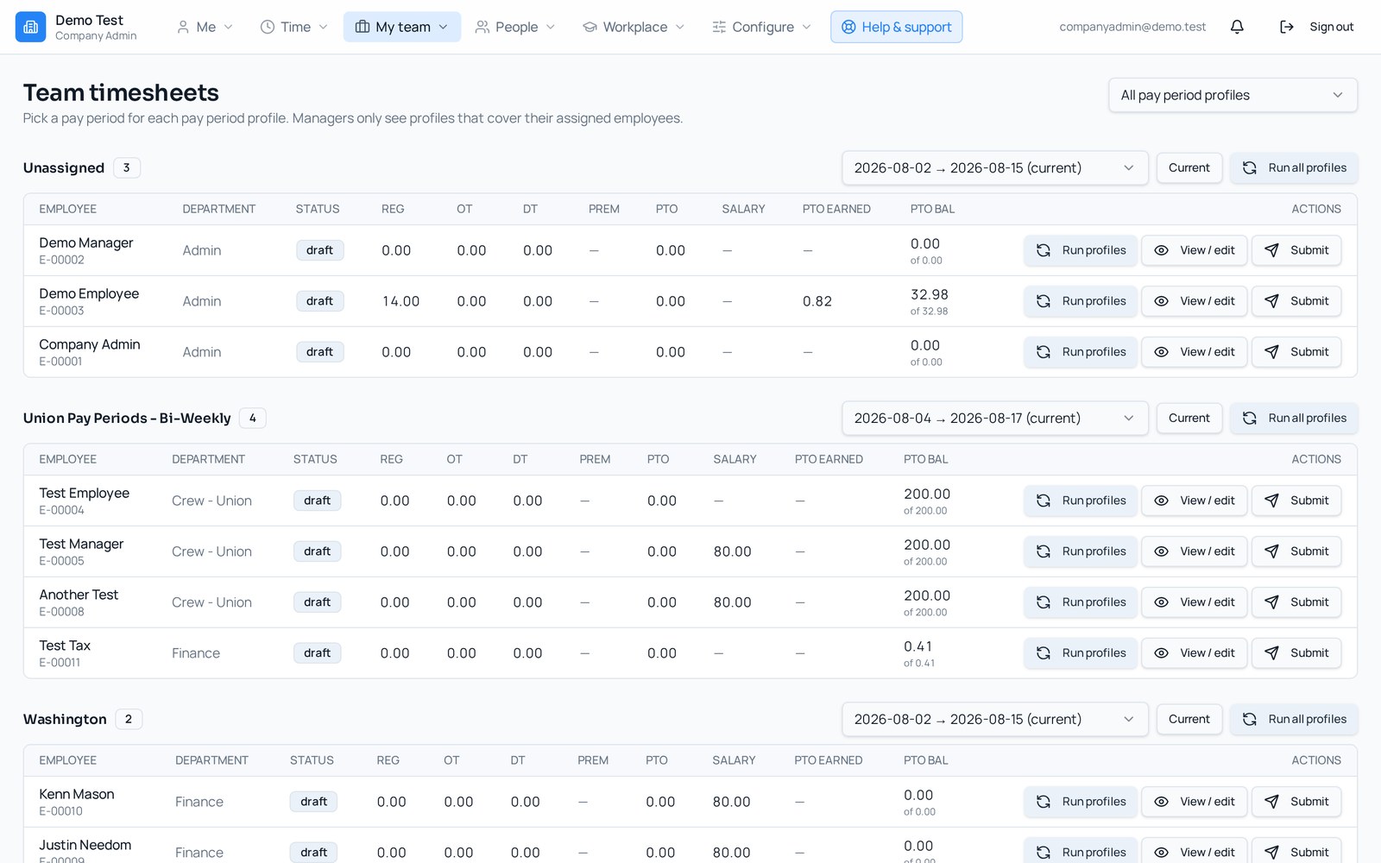Click Kenn Mason employee name
Viewport: 1381px width, 863px height.
77,794
